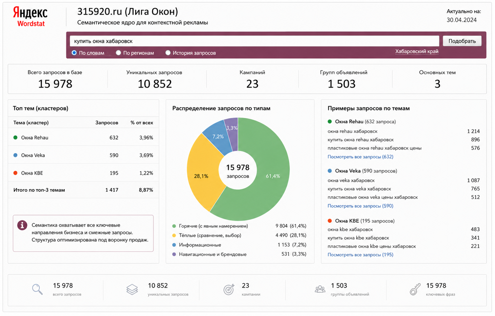Click the Горячие (с явным намерением) legend label
This screenshot has height=316, width=495.
tap(213, 226)
